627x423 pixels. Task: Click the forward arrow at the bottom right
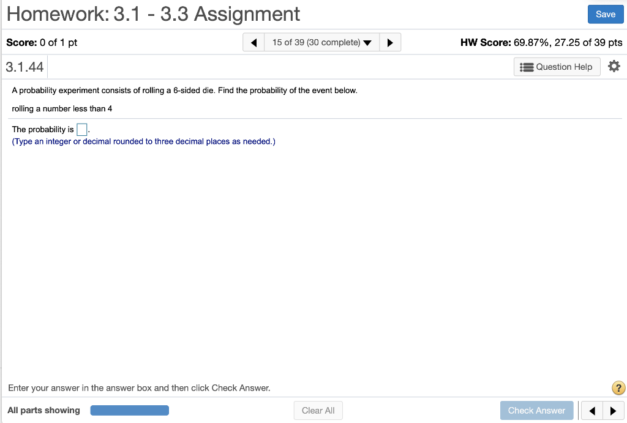point(615,410)
